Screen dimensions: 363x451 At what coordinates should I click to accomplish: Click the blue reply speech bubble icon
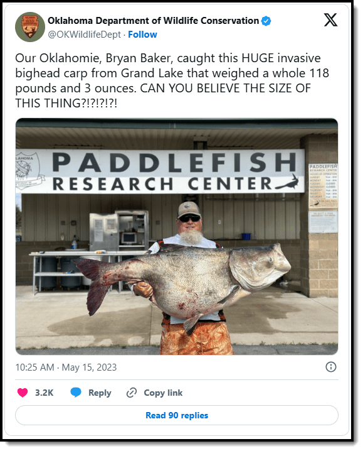click(x=76, y=393)
